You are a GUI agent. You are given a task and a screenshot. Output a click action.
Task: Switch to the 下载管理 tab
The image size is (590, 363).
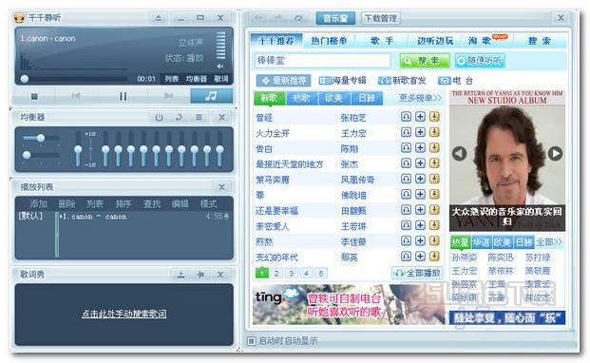380,18
